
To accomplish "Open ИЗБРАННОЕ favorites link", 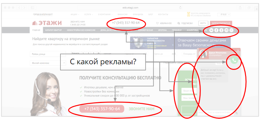I will (164, 23).
